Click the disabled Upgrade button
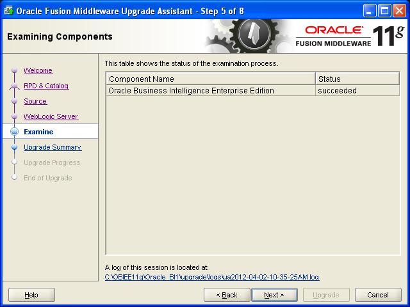Image resolution: width=410 pixels, height=307 pixels. tap(326, 295)
